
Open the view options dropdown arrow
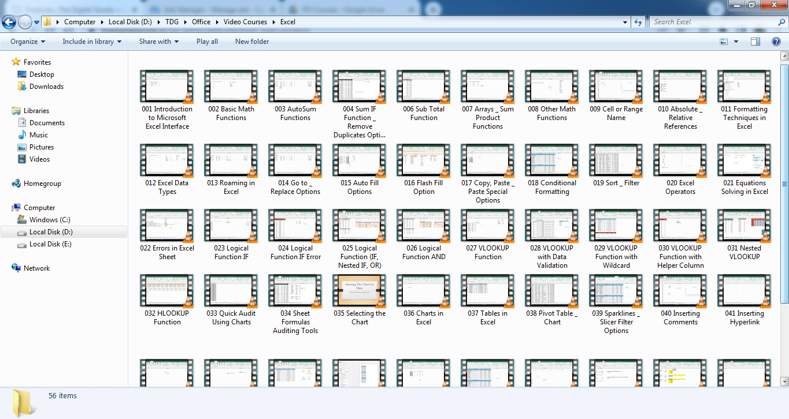[736, 42]
